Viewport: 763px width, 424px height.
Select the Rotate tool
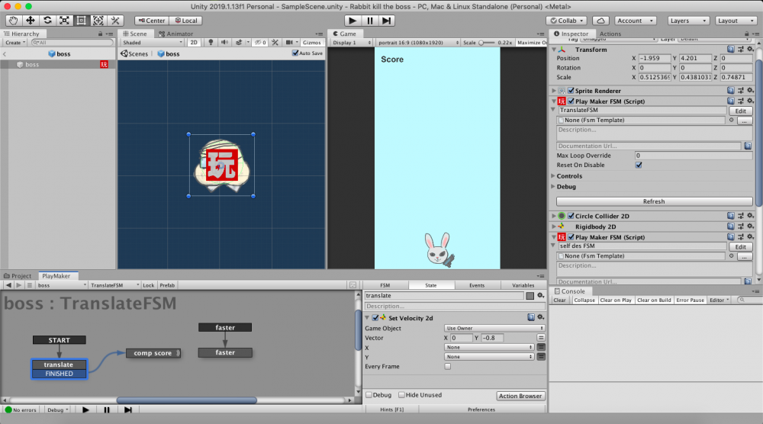coord(47,21)
